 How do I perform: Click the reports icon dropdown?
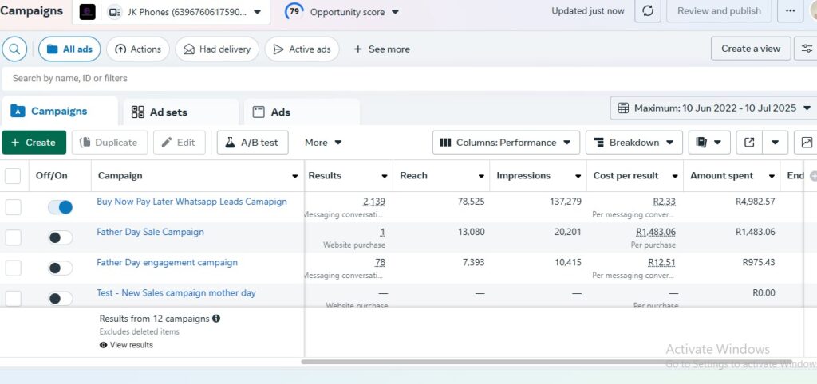pos(708,143)
